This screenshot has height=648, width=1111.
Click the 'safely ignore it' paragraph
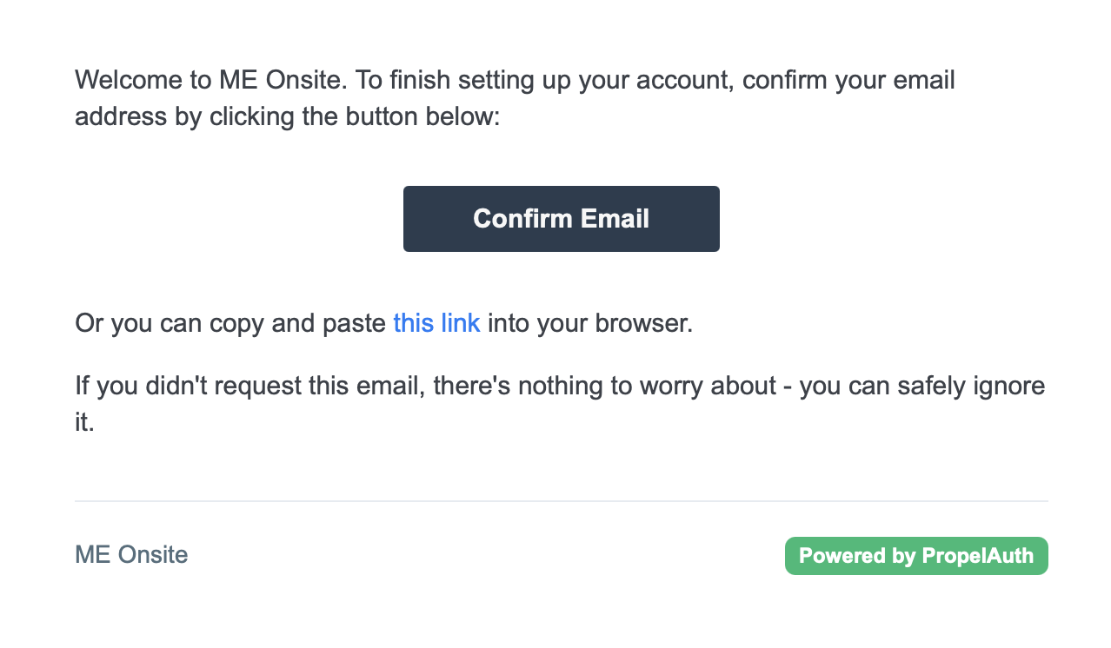560,404
